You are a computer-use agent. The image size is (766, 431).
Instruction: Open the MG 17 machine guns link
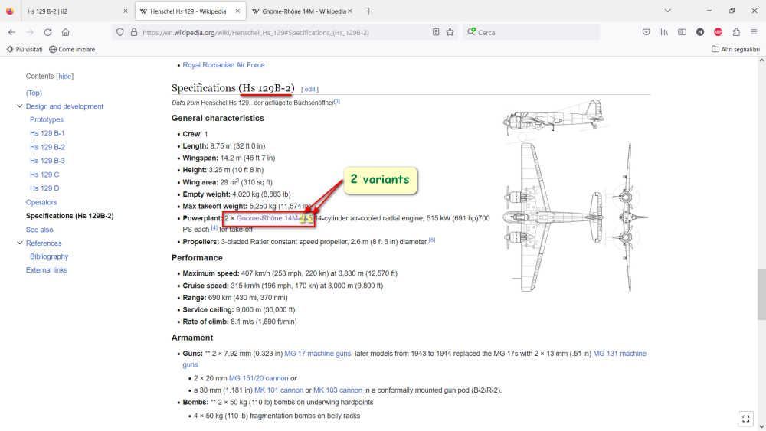[x=317, y=354]
